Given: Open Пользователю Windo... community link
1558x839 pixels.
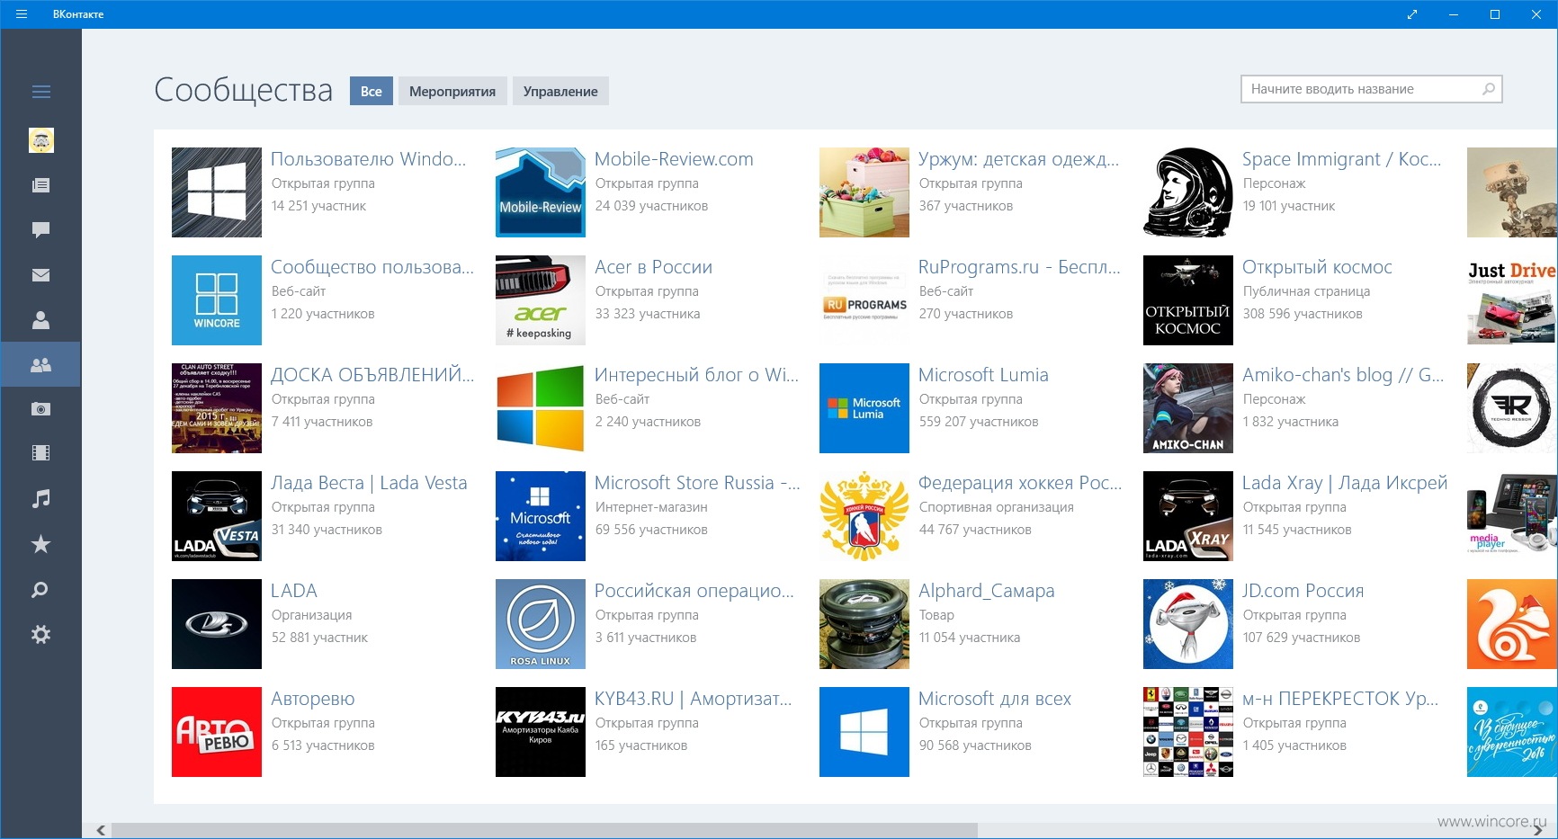Looking at the screenshot, I should 369,159.
